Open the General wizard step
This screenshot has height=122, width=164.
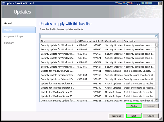[8, 23]
